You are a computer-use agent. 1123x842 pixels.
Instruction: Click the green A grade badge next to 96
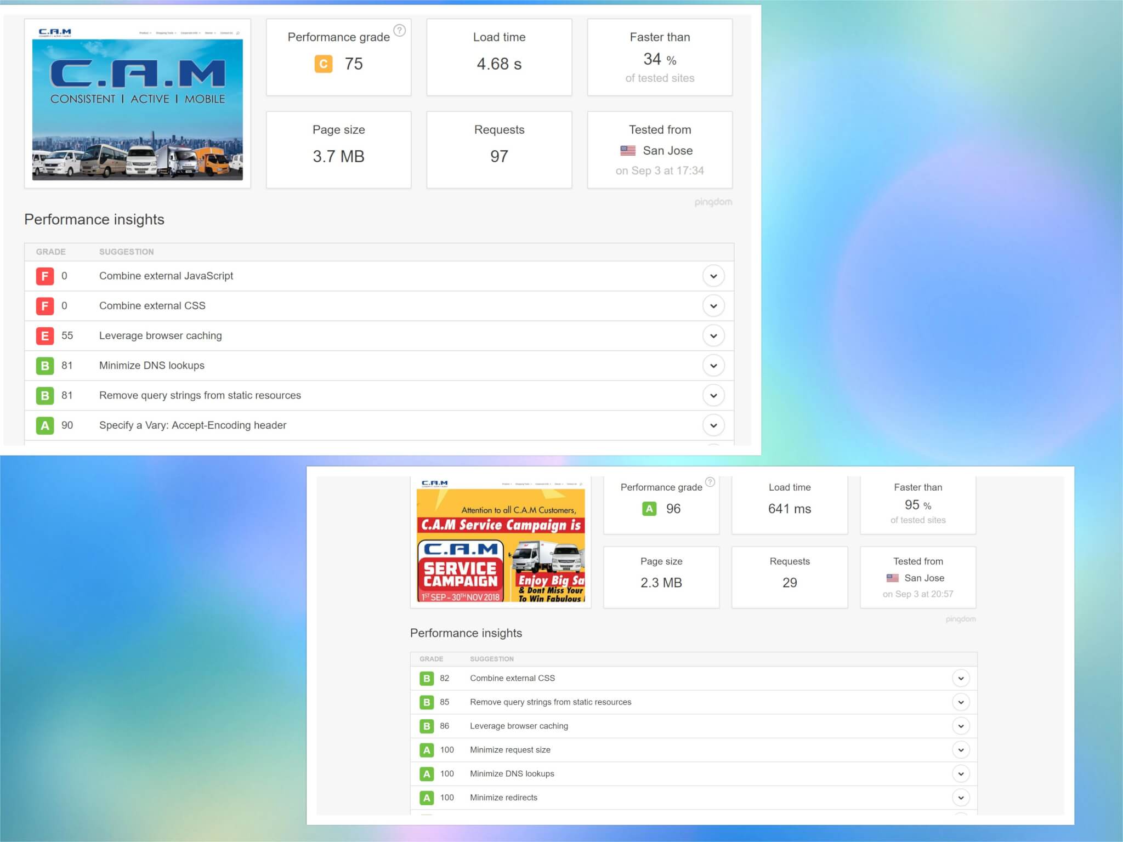(x=649, y=509)
